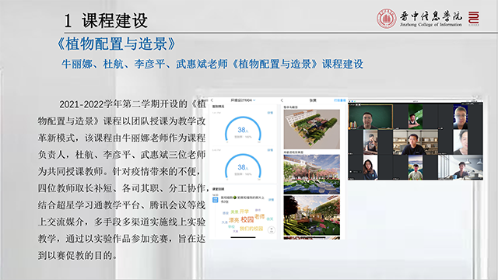This screenshot has width=498, height=280.
Task: Open the tree and lawn landscape rendering
Action: [x=311, y=215]
